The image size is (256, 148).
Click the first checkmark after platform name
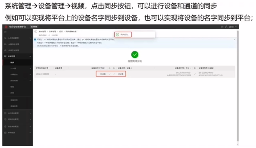(x=109, y=74)
